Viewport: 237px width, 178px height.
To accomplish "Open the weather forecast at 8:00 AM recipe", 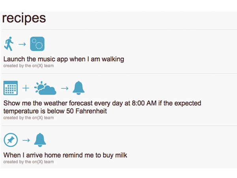I will point(102,107).
